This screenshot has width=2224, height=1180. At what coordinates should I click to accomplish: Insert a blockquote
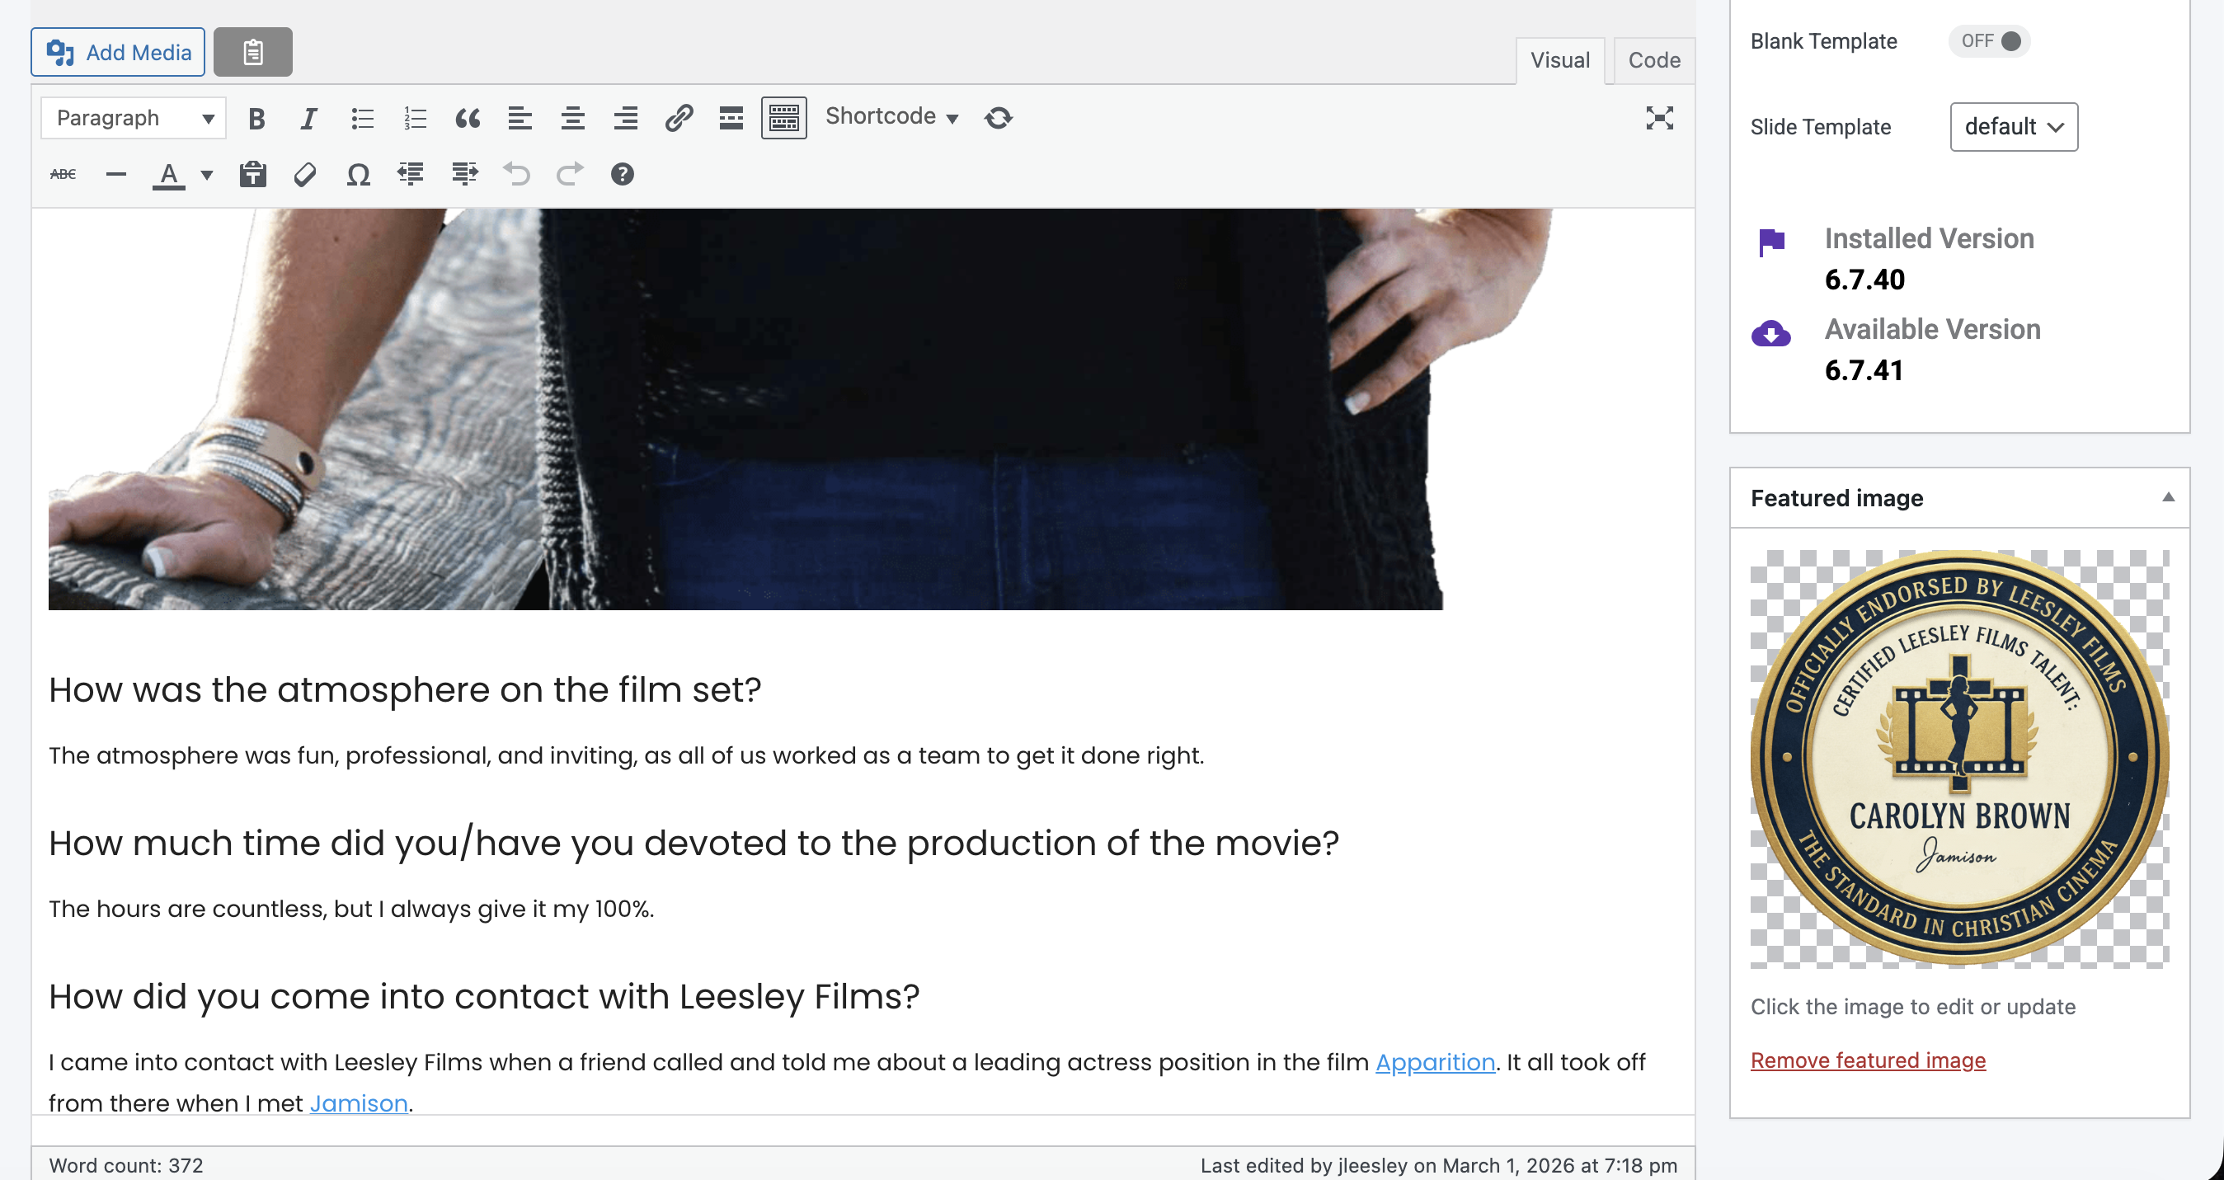click(x=467, y=118)
